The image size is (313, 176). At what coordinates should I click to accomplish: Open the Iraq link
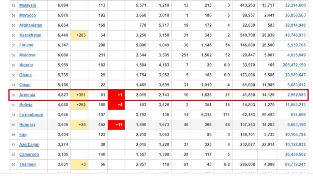coord(23,135)
